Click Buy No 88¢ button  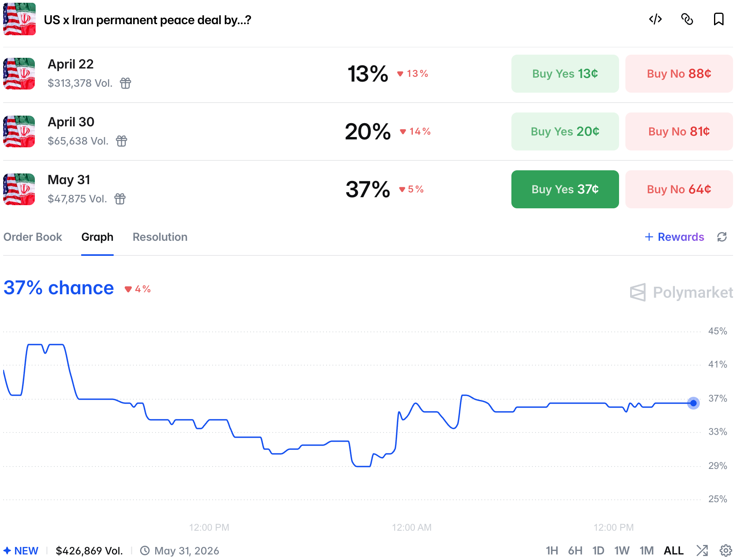679,74
